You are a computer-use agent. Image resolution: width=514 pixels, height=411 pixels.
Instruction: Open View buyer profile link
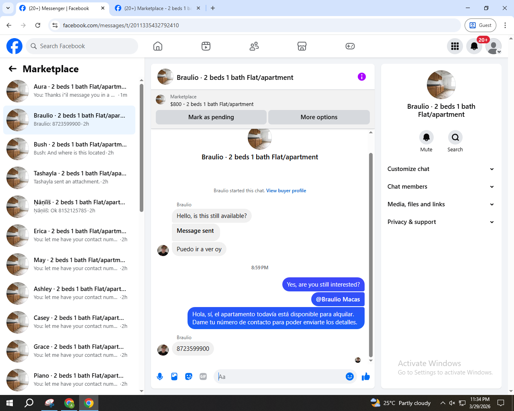pyautogui.click(x=286, y=191)
